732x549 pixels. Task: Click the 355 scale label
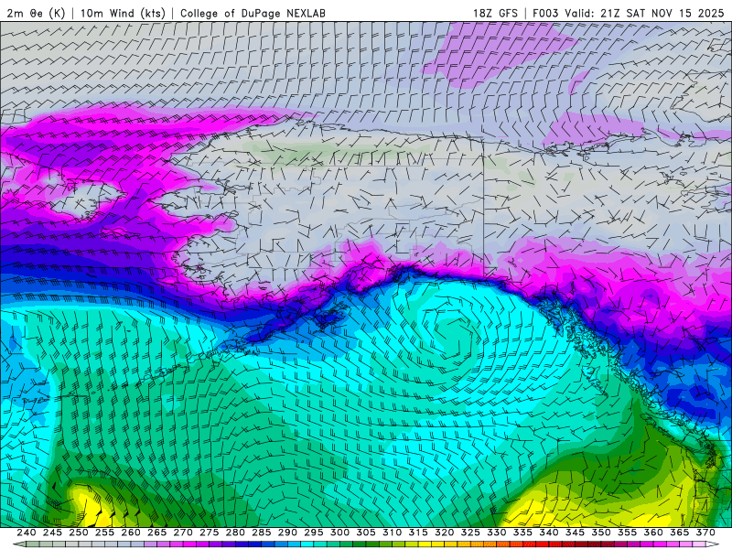(x=628, y=533)
